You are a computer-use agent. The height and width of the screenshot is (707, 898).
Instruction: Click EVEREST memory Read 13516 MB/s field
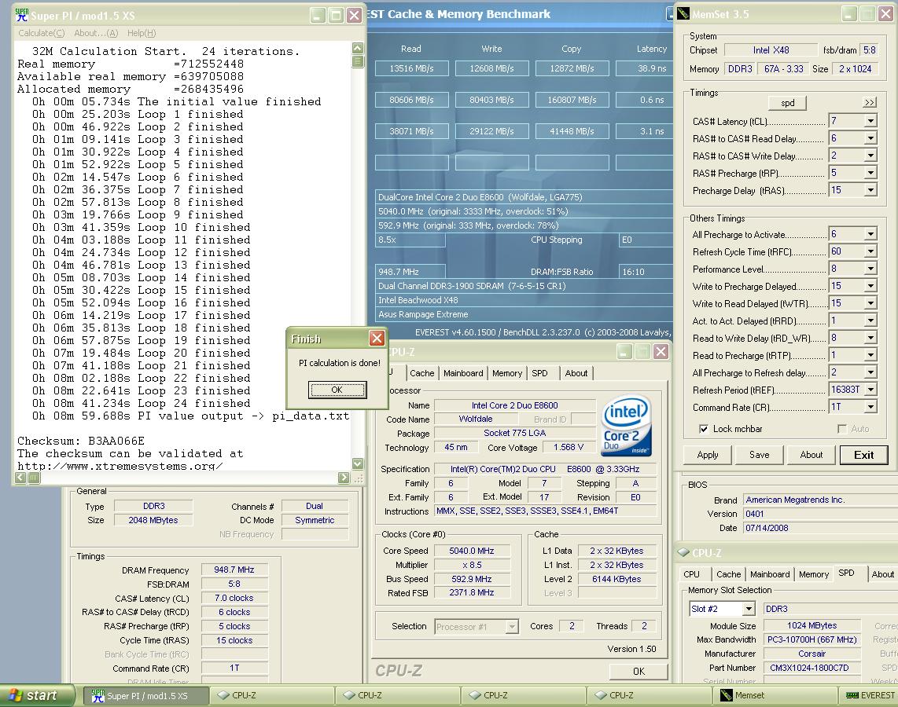tap(411, 68)
